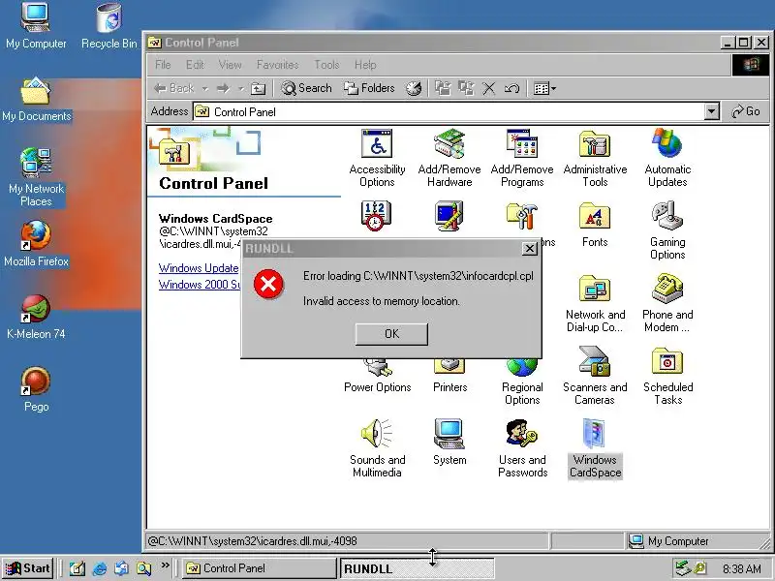Image resolution: width=775 pixels, height=581 pixels.
Task: Open Regional Options icon
Action: coord(522,382)
